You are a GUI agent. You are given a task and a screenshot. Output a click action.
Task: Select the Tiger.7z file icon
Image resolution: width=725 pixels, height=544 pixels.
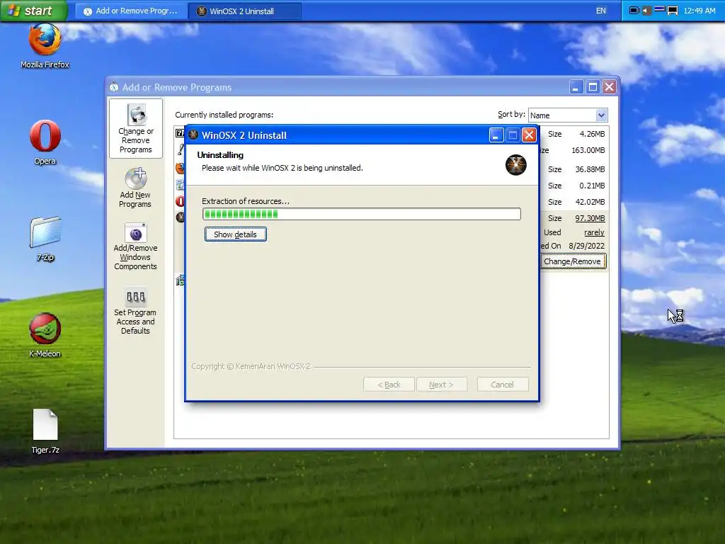(45, 425)
